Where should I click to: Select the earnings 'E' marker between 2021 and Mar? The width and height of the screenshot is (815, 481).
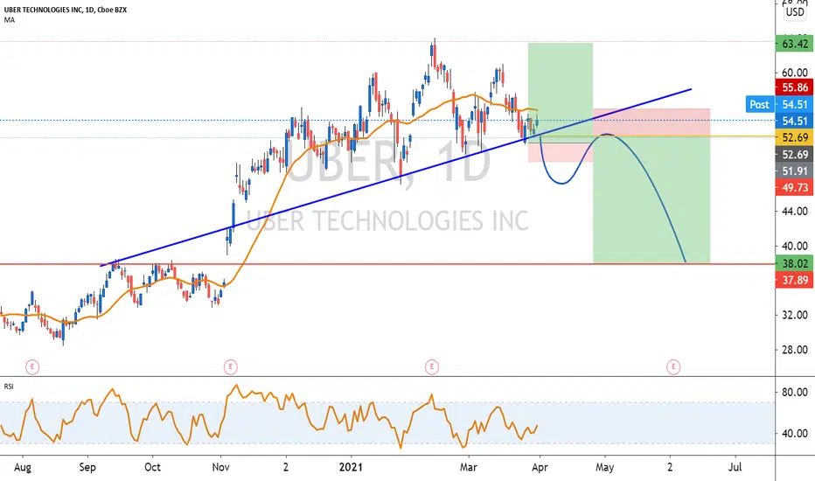[x=432, y=367]
